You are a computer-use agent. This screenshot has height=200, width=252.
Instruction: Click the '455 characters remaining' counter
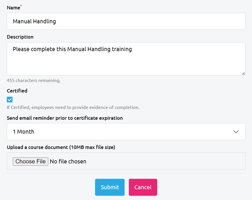pyautogui.click(x=34, y=81)
